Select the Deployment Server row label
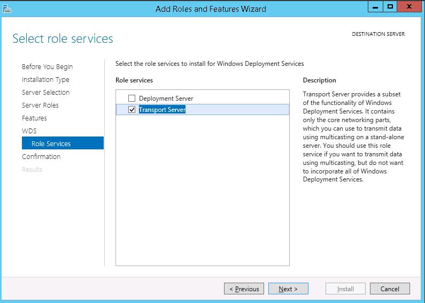425x303 pixels. click(166, 99)
